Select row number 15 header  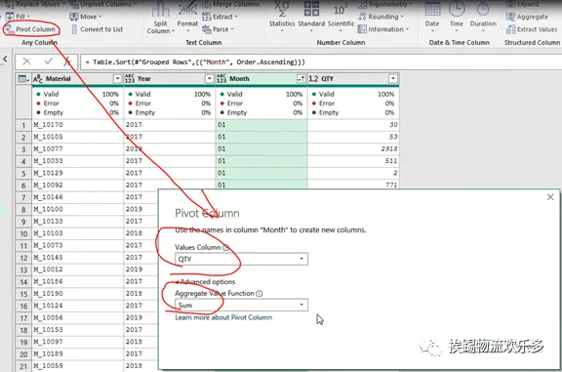23,294
